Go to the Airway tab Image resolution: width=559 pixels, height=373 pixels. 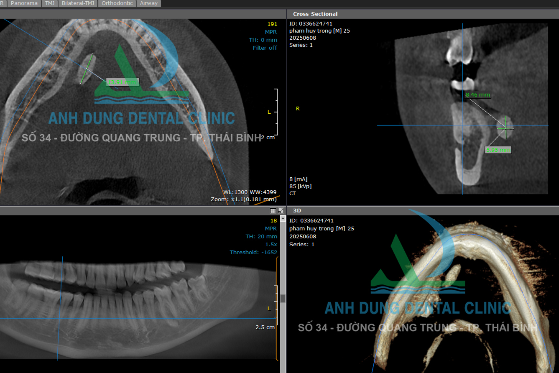[x=149, y=3]
